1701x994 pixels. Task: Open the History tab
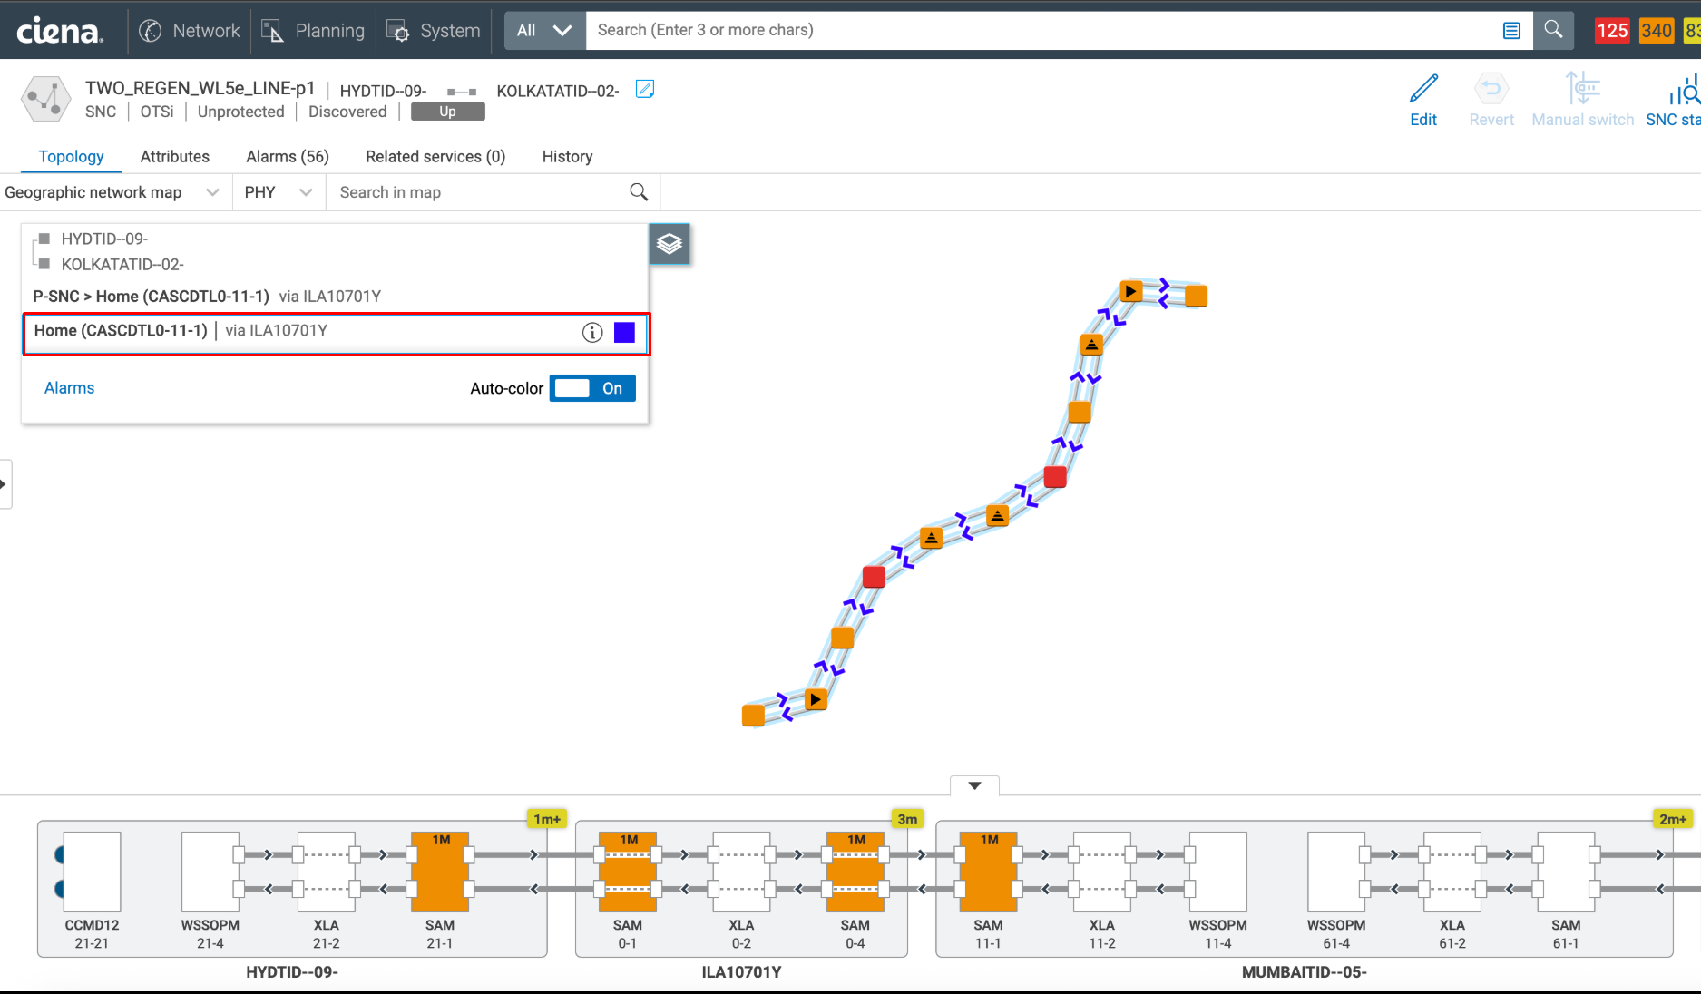(567, 156)
